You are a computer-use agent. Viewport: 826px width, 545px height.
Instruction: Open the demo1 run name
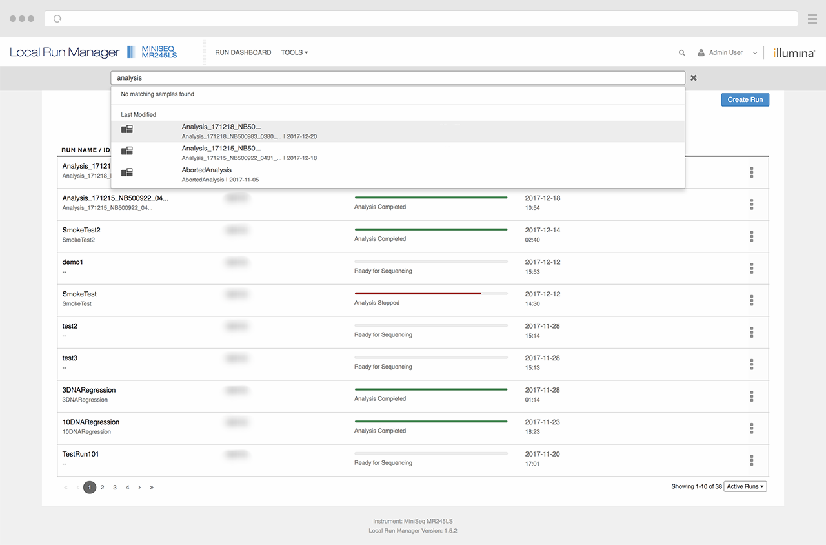[x=73, y=262]
